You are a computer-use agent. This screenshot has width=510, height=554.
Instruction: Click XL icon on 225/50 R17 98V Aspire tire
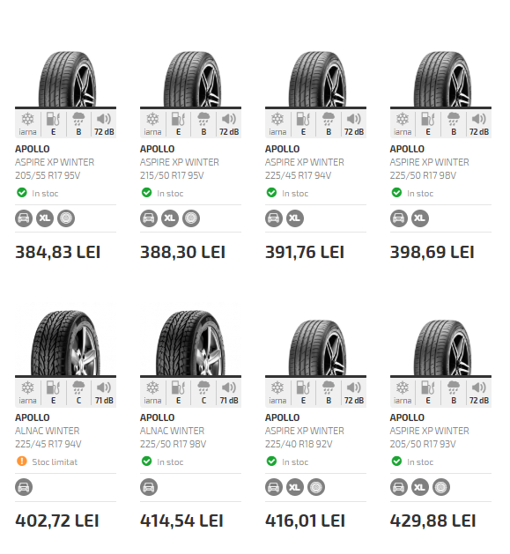[420, 218]
